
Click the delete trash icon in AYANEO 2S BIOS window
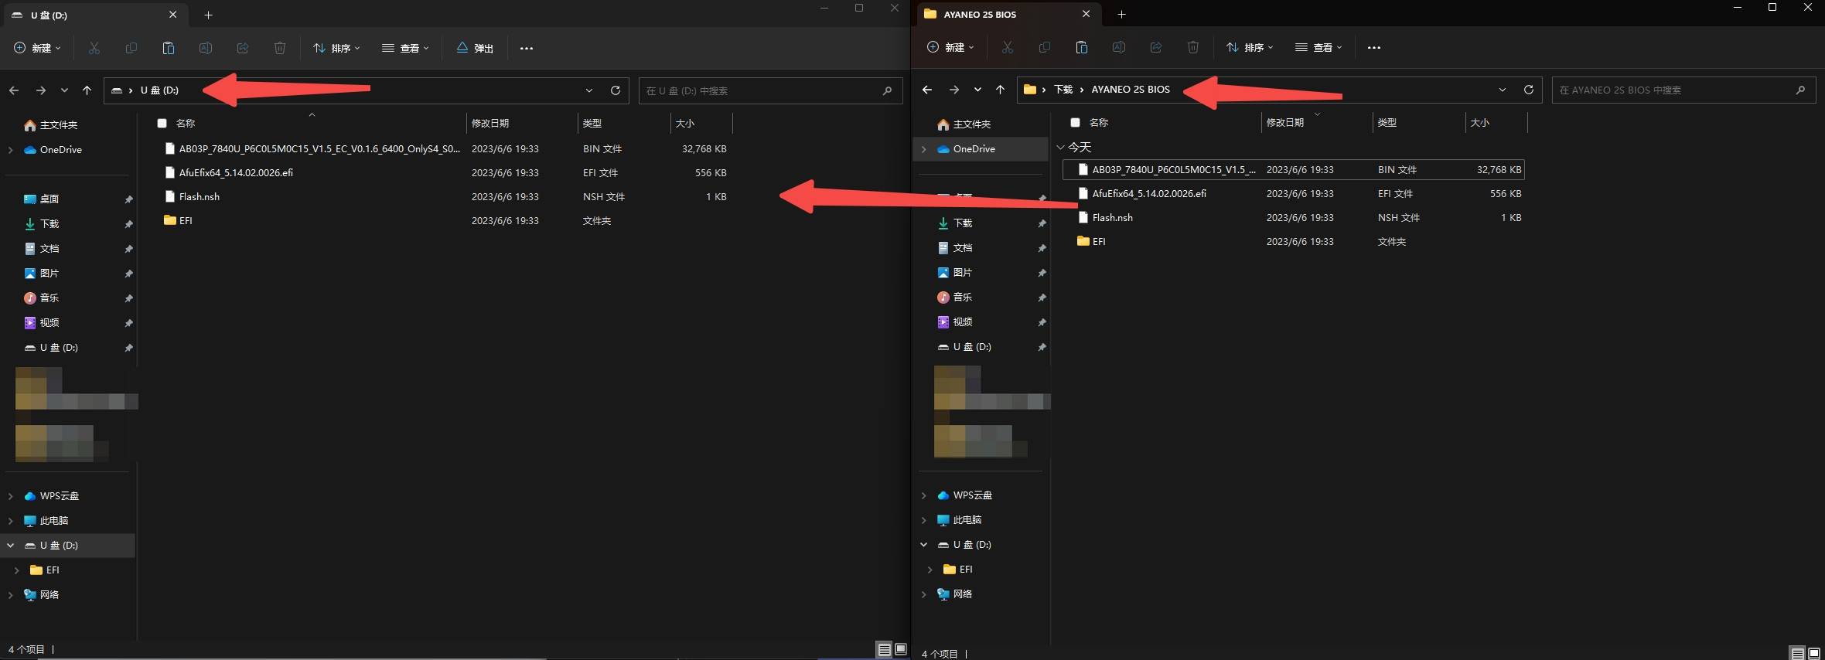[1193, 47]
